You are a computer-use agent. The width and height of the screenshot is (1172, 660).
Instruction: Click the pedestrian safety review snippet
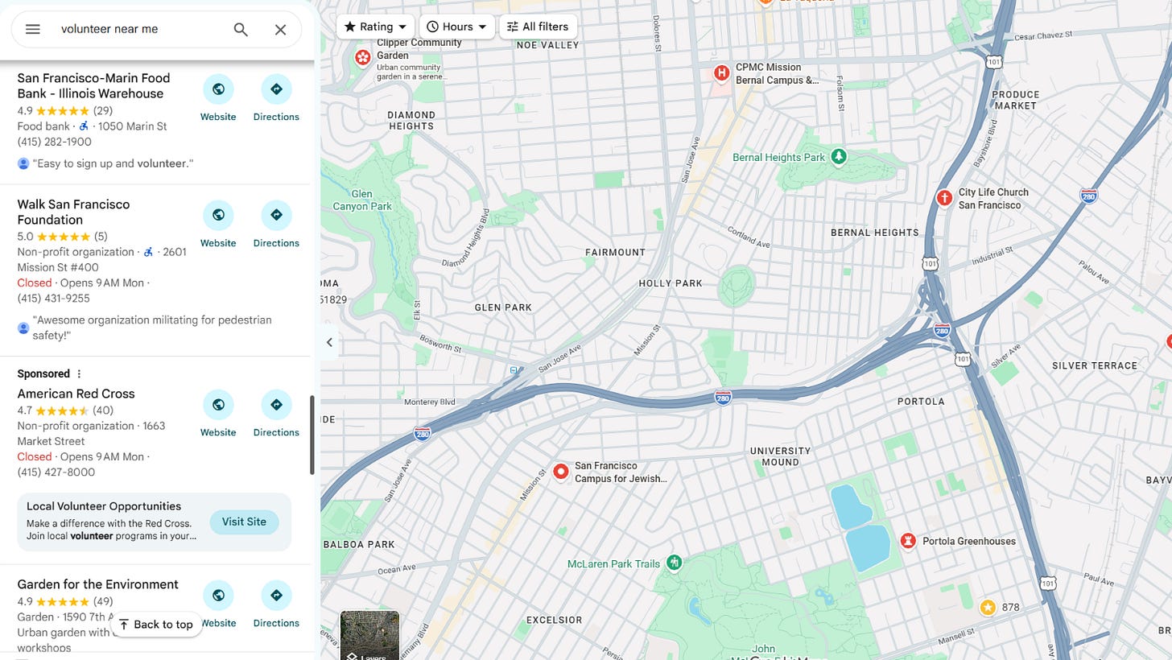click(x=152, y=328)
